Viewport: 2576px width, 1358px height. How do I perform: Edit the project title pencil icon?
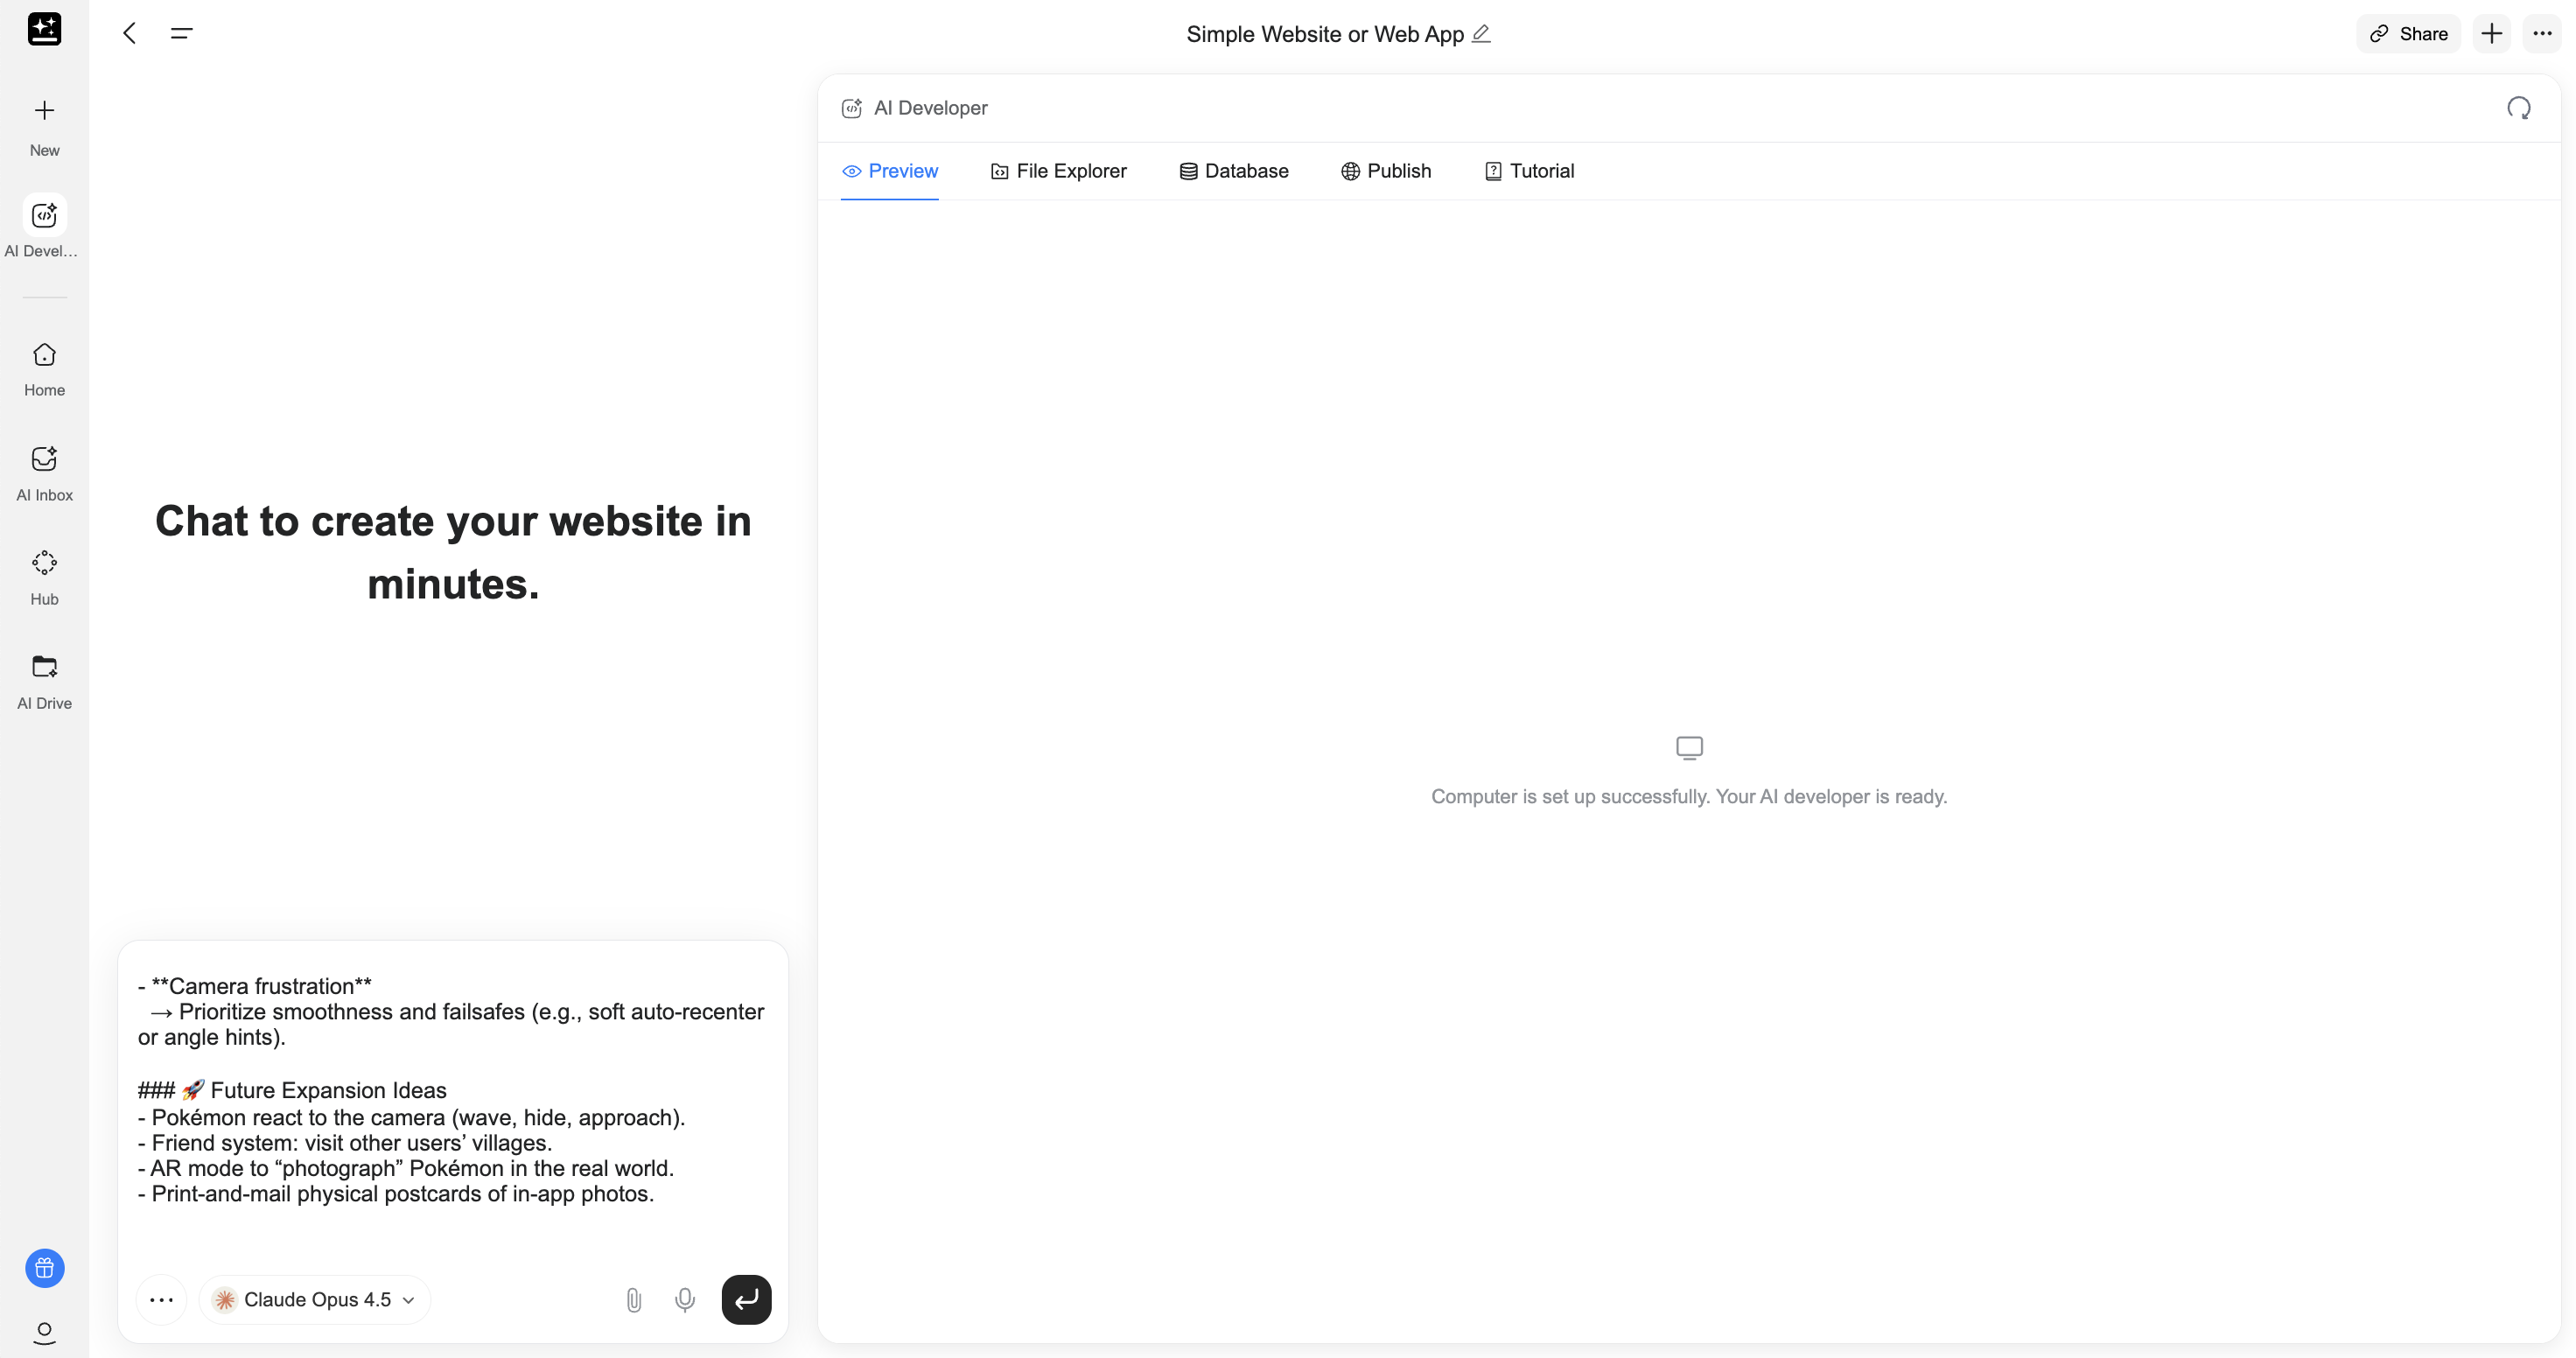1481,33
